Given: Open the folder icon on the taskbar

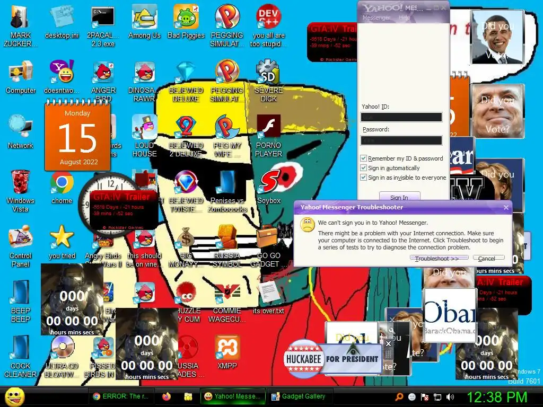Looking at the screenshot, I should click(188, 396).
